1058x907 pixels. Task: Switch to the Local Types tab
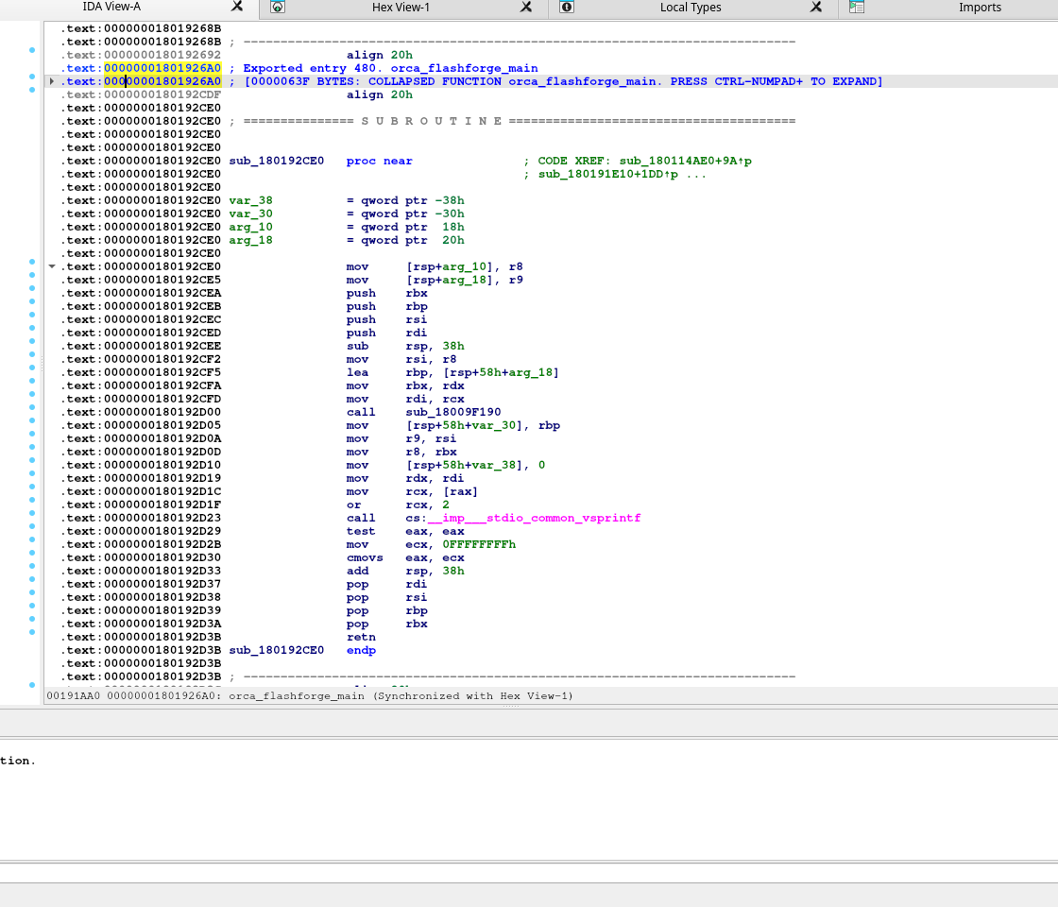coord(690,8)
